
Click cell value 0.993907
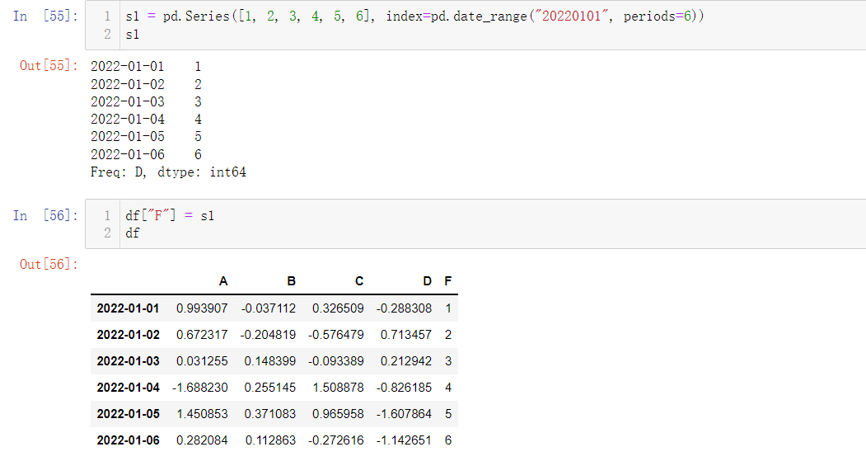[x=202, y=308]
